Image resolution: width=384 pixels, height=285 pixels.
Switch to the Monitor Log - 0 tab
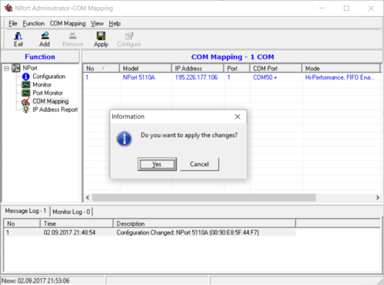pyautogui.click(x=71, y=211)
